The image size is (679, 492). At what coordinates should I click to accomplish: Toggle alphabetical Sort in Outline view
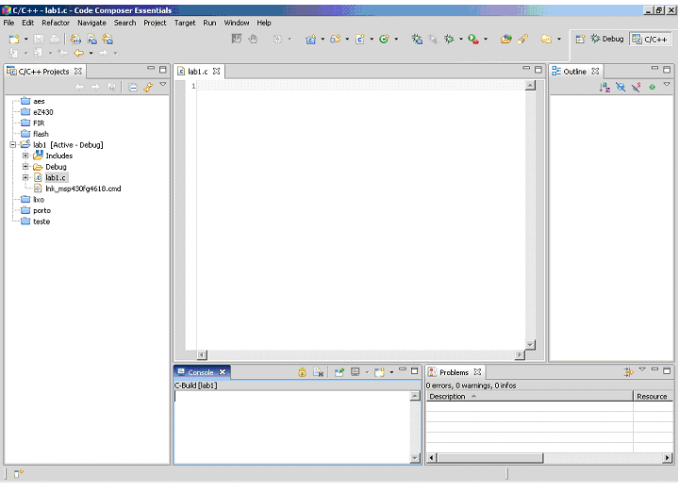604,88
